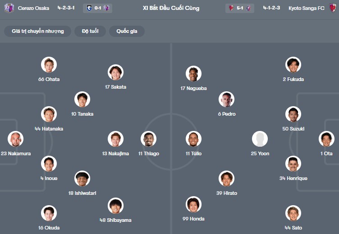Select the Giá trị chuyển nhượng filter
The height and width of the screenshot is (234, 339).
coord(38,31)
